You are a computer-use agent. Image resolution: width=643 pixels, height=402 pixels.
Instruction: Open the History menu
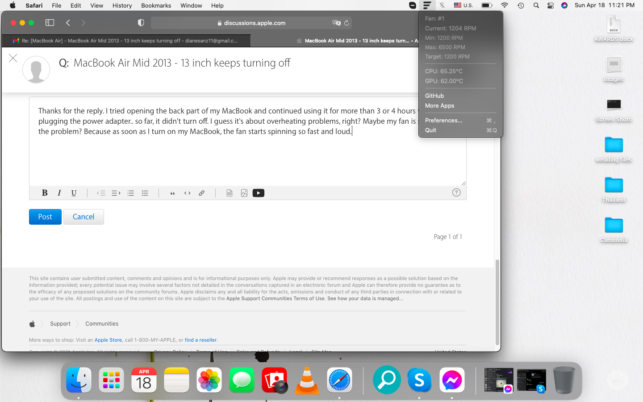tap(122, 5)
